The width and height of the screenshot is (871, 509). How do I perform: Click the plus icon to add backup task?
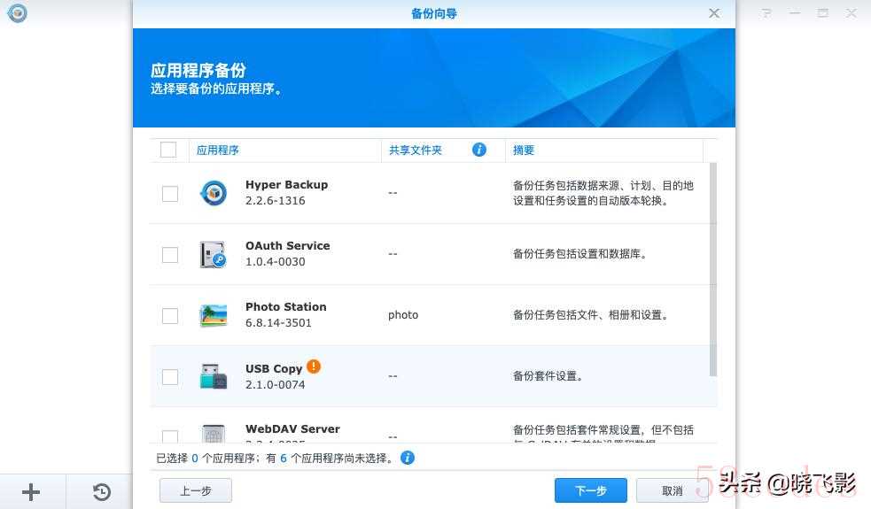[31, 492]
